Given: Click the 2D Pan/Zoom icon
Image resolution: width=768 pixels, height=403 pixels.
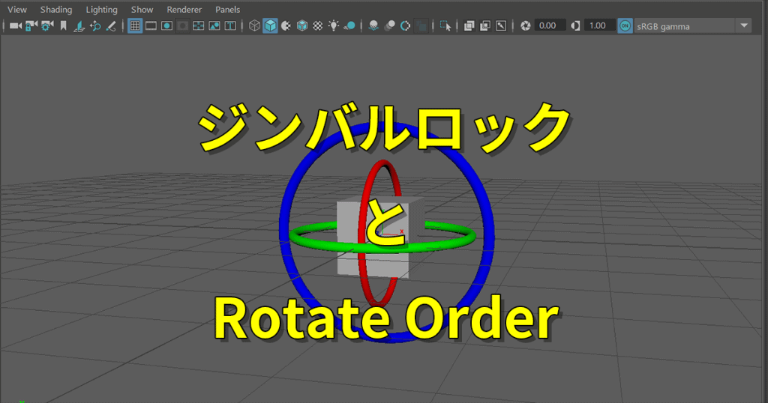Looking at the screenshot, I should tap(95, 25).
